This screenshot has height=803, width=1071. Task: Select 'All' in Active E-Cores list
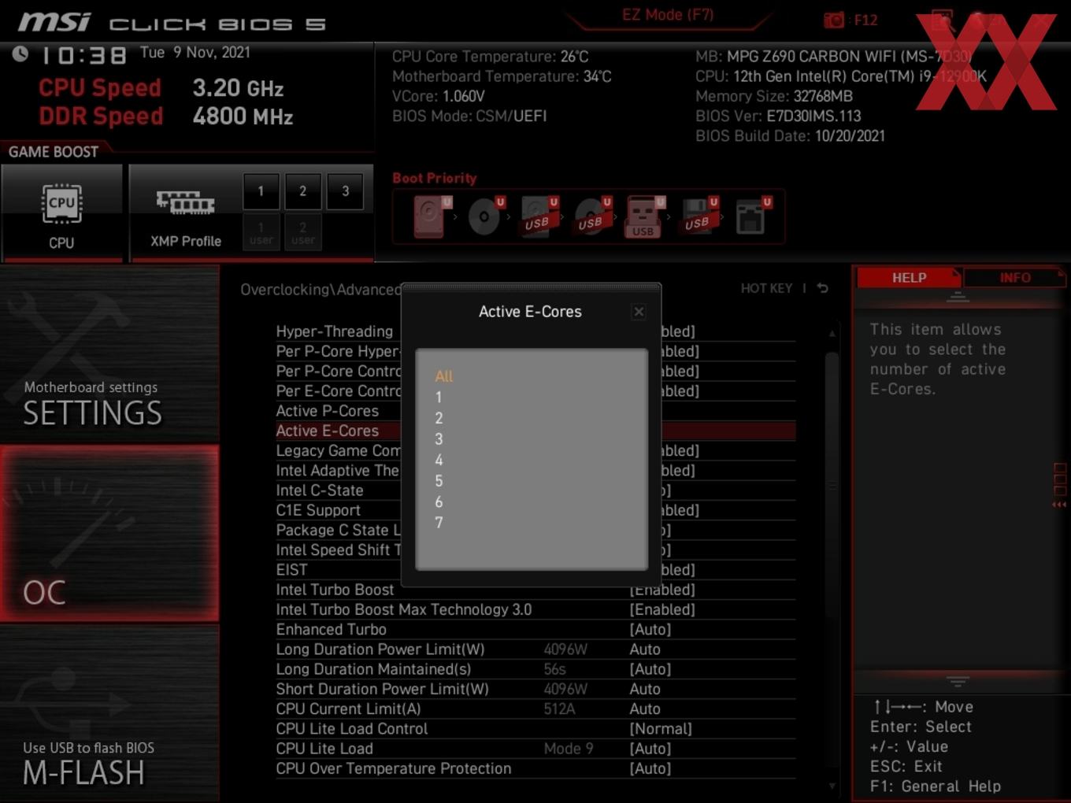(444, 376)
